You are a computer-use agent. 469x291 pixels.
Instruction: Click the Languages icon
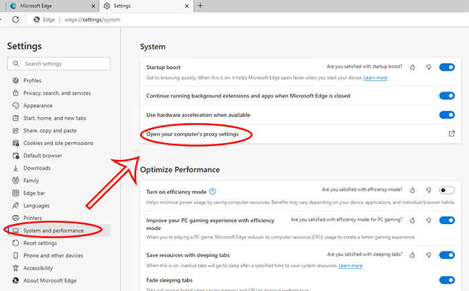[x=15, y=205]
